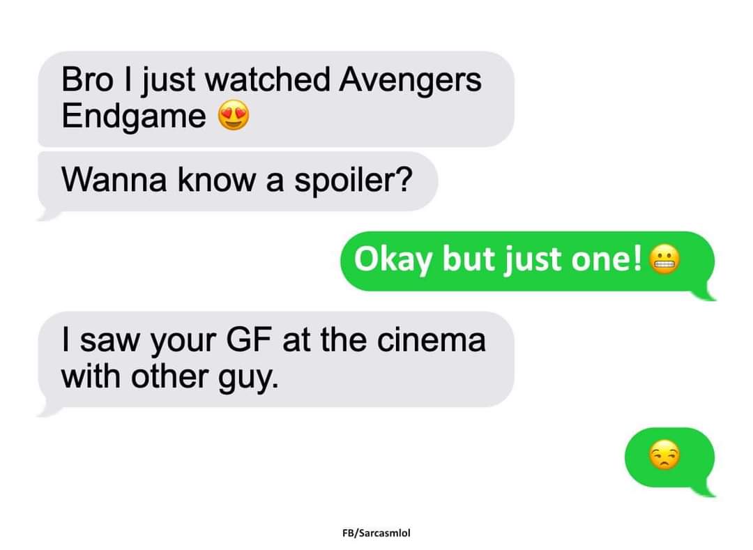
Task: Click the tail of the green emoji-only bubble
Action: coord(706,489)
